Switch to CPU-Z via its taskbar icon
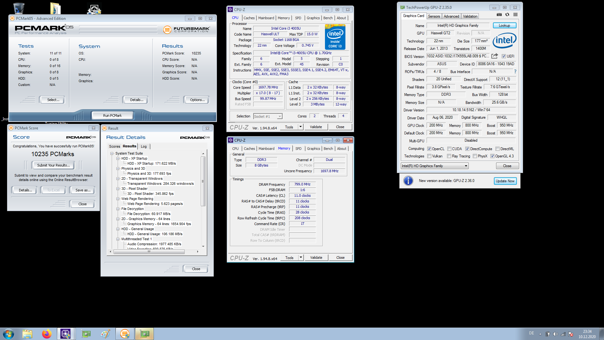The image size is (604, 340). 66,334
